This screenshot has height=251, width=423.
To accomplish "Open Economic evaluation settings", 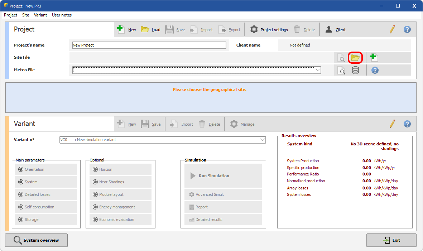I will coord(121,219).
